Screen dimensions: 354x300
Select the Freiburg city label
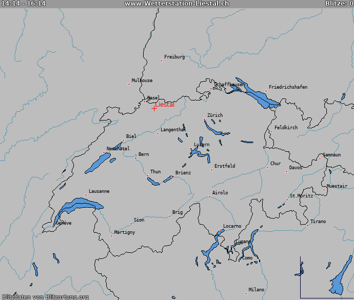[174, 57]
